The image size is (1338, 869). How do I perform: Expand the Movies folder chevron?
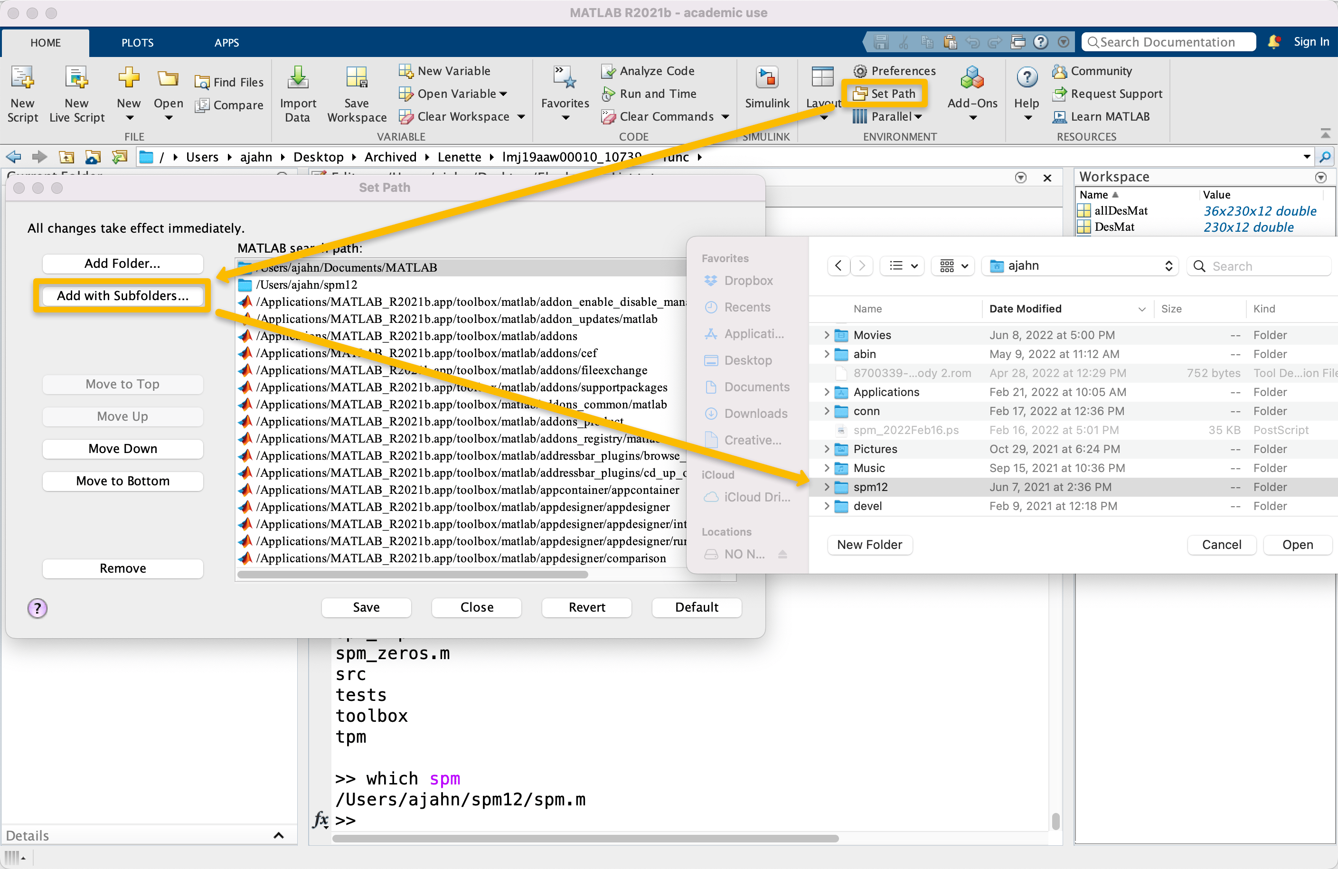827,335
